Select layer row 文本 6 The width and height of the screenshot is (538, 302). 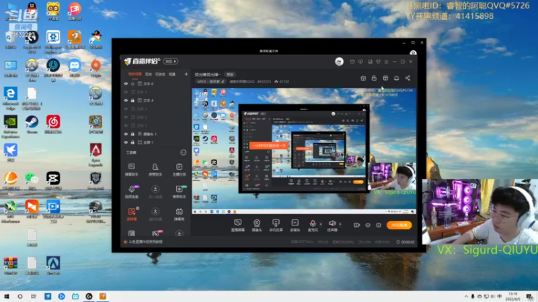click(x=156, y=83)
